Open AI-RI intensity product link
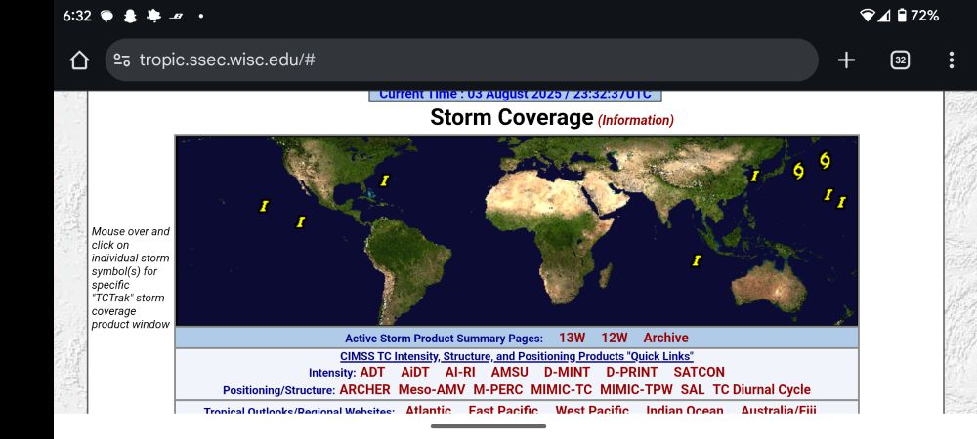This screenshot has width=977, height=439. pos(460,372)
